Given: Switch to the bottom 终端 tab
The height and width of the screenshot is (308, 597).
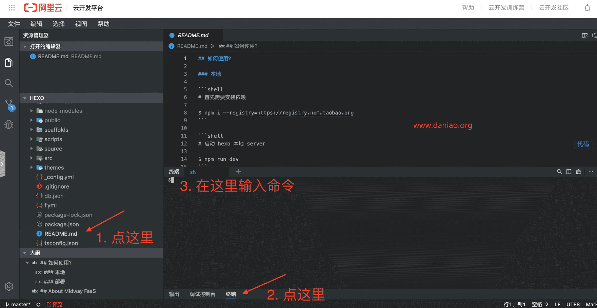Looking at the screenshot, I should 231,294.
